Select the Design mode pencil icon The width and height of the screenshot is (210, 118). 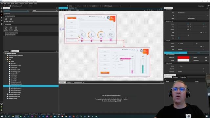(x=1, y=14)
